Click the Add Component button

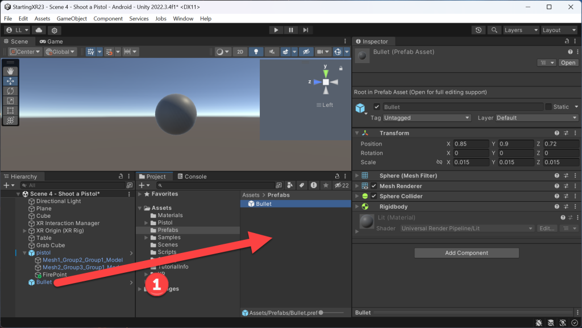467,253
